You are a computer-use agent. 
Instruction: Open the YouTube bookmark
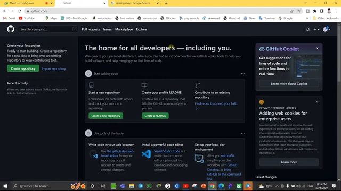[x=27, y=18]
